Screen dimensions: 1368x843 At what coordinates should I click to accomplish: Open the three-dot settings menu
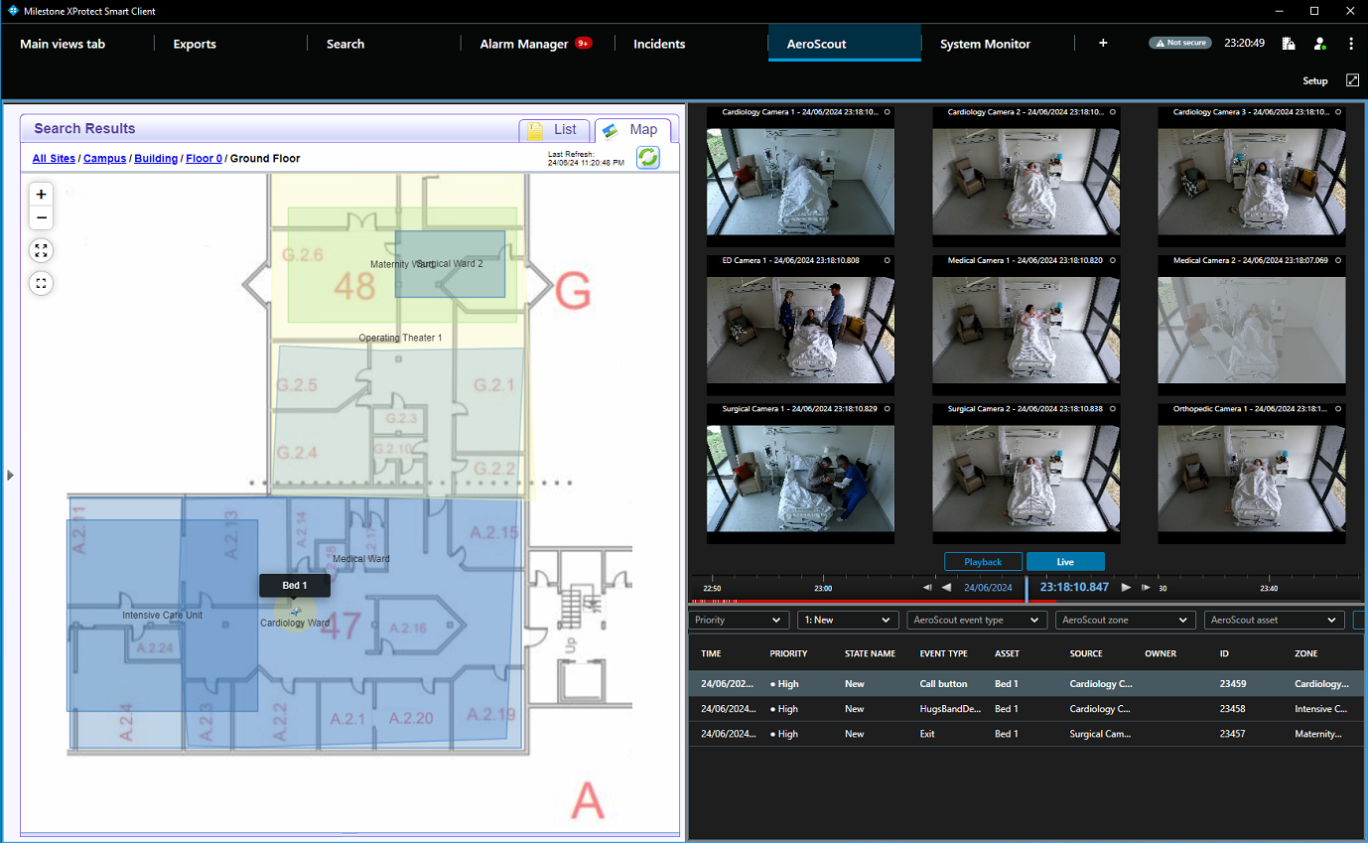[1351, 44]
